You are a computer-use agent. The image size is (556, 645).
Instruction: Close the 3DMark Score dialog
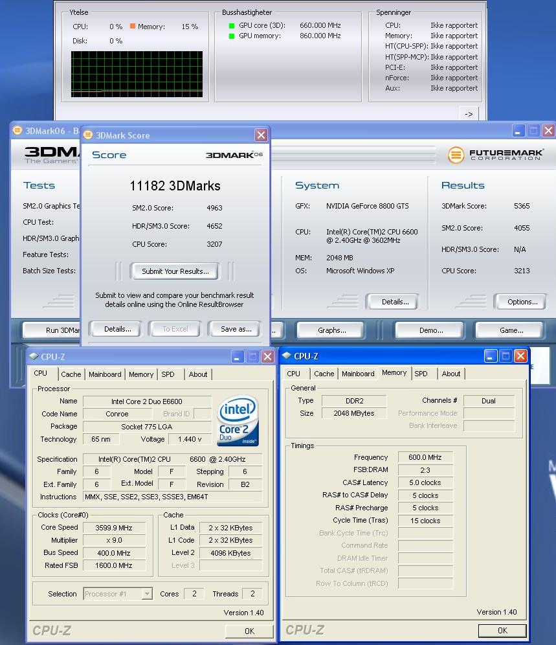coord(261,135)
